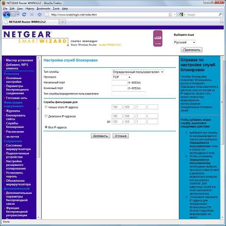Open Параметры беспроводного соединения link

pos(17,89)
